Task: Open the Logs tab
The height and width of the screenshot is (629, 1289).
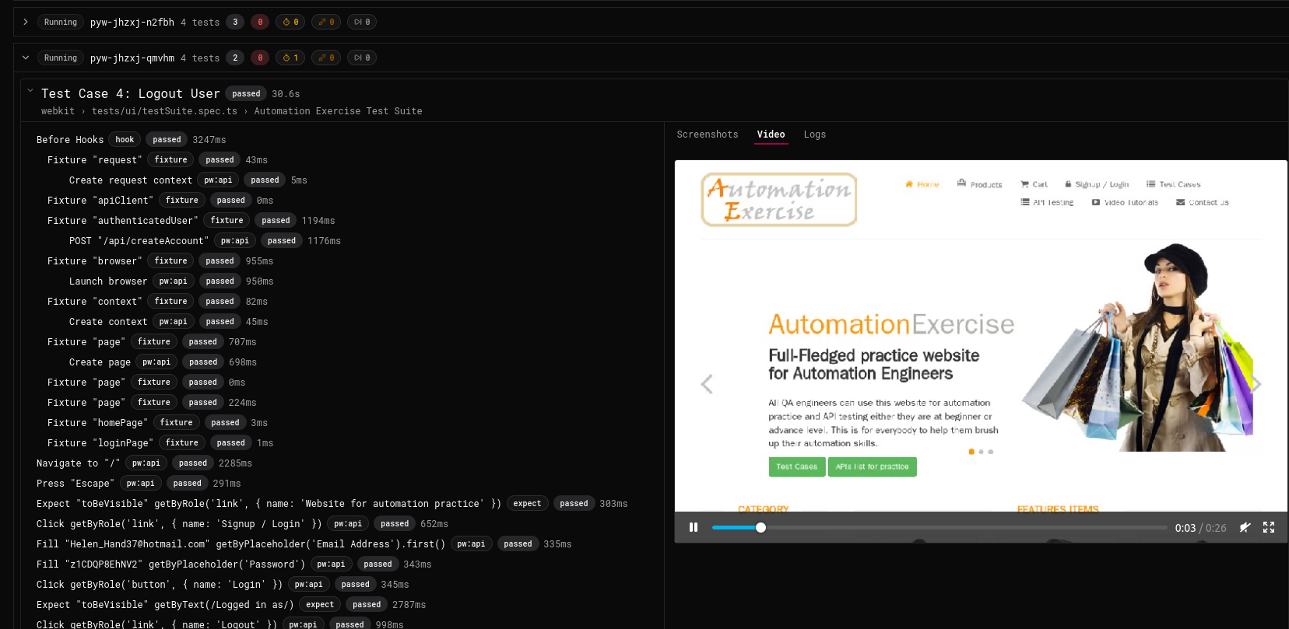Action: pyautogui.click(x=815, y=135)
